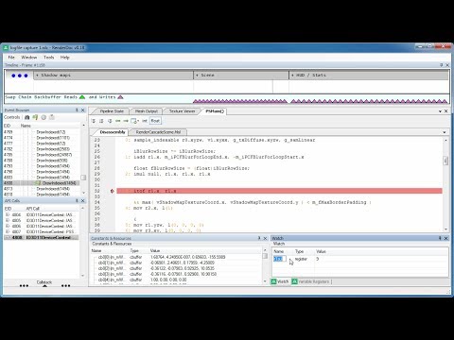Select event 4782 DrawIndexed row
The image size is (454, 340).
pos(41,149)
